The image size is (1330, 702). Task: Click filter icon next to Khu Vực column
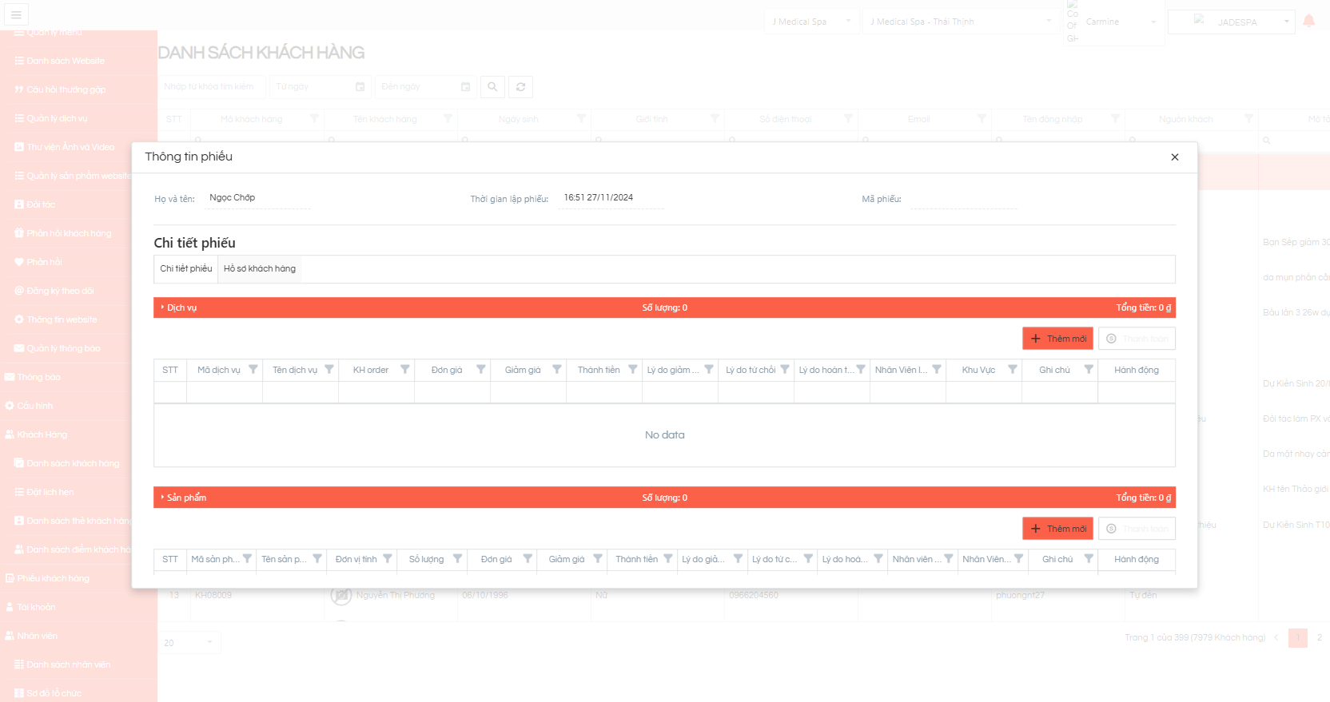tap(1012, 370)
